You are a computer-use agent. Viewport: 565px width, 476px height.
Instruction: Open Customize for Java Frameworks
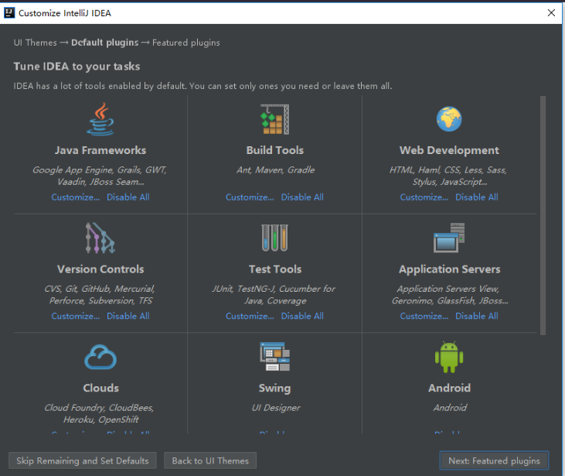pos(75,197)
